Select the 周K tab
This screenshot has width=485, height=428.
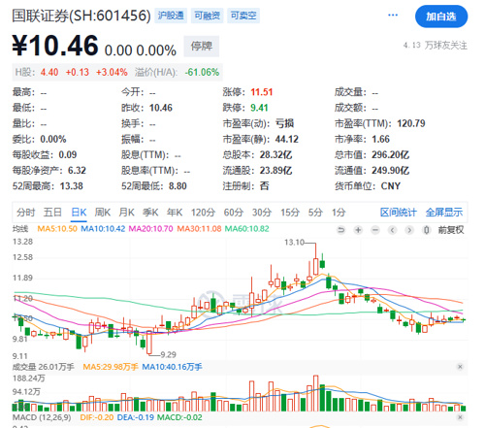coord(103,213)
